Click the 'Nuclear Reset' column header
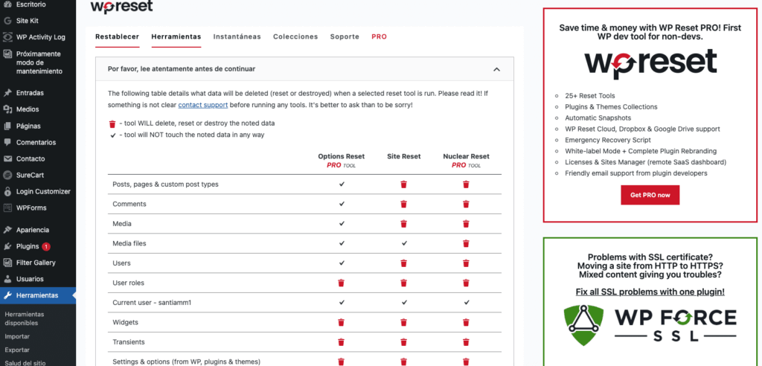762x366 pixels. (x=466, y=156)
